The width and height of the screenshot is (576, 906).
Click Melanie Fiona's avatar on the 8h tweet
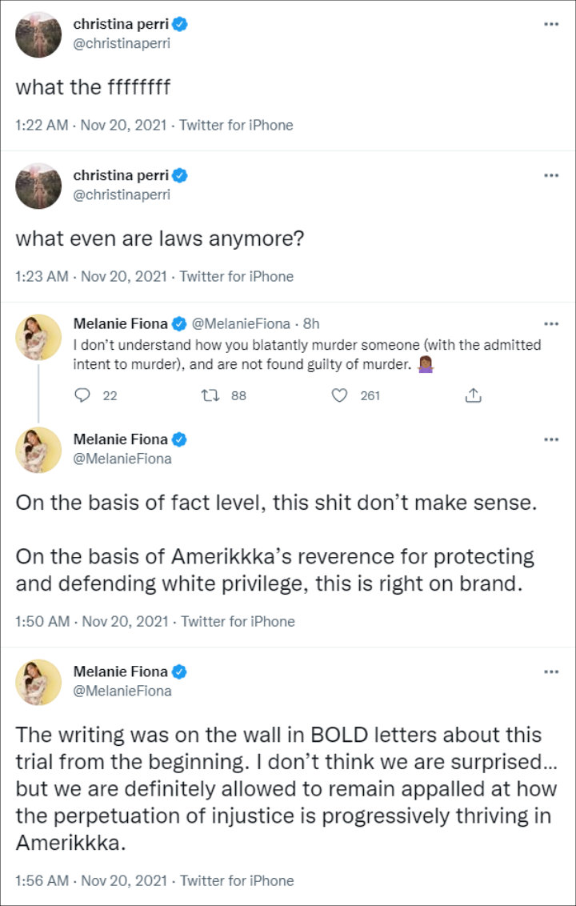(38, 337)
